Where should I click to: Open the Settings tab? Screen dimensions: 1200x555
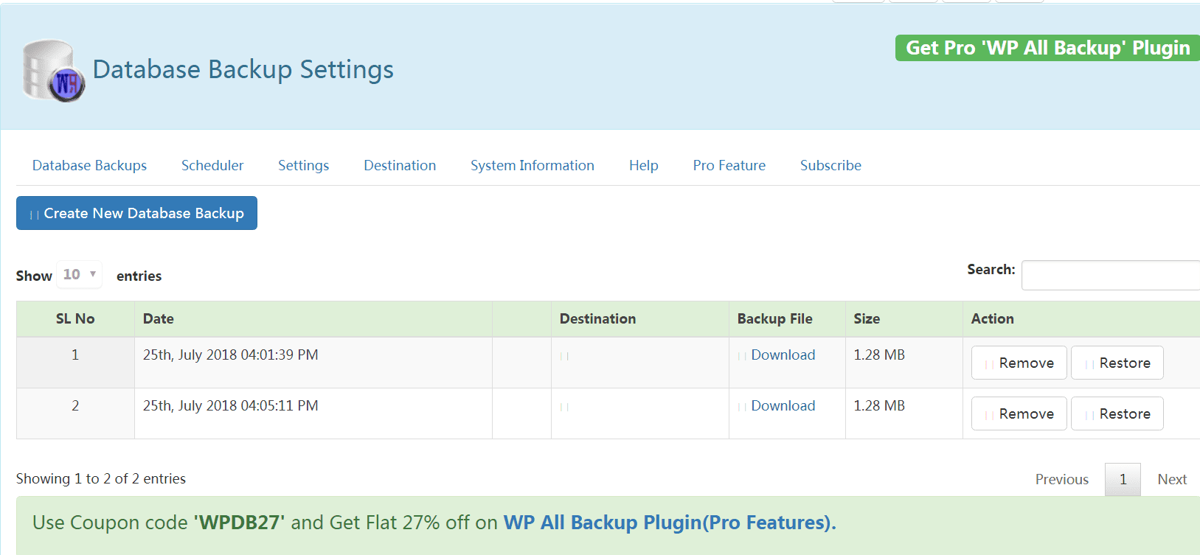tap(303, 166)
